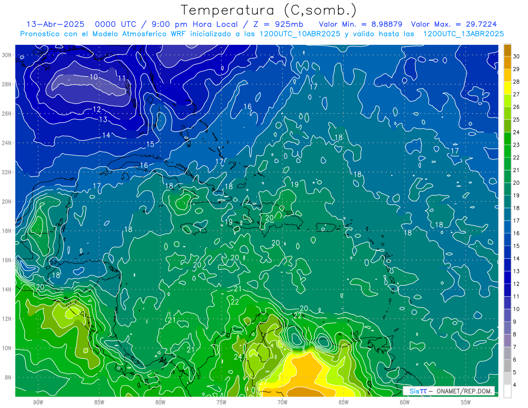Click the "Temperatura (C,somb.)" chart title

coord(269,10)
